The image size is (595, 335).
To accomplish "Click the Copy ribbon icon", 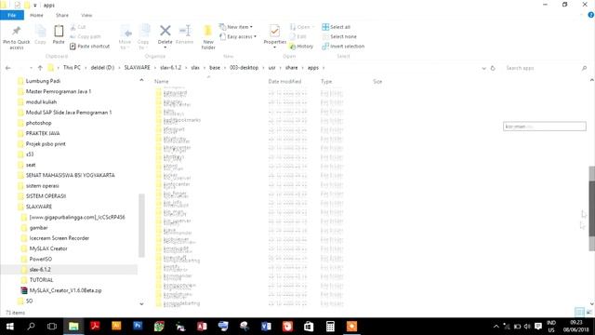I will [40, 35].
